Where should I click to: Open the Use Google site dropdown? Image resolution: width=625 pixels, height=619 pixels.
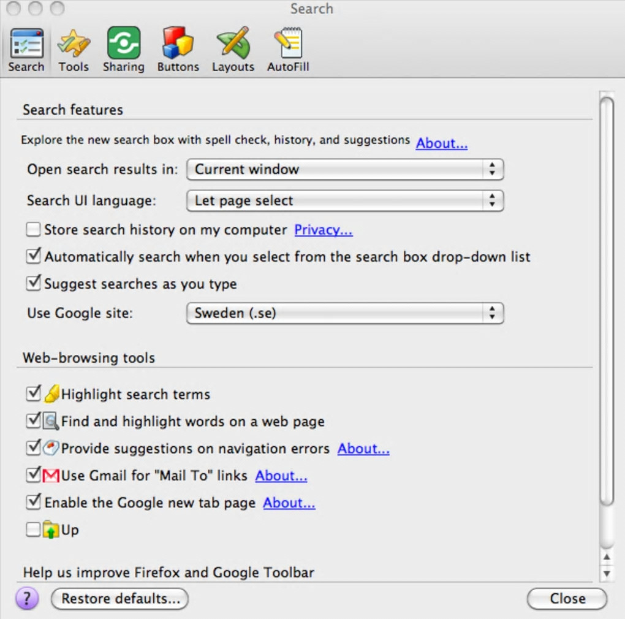(345, 313)
